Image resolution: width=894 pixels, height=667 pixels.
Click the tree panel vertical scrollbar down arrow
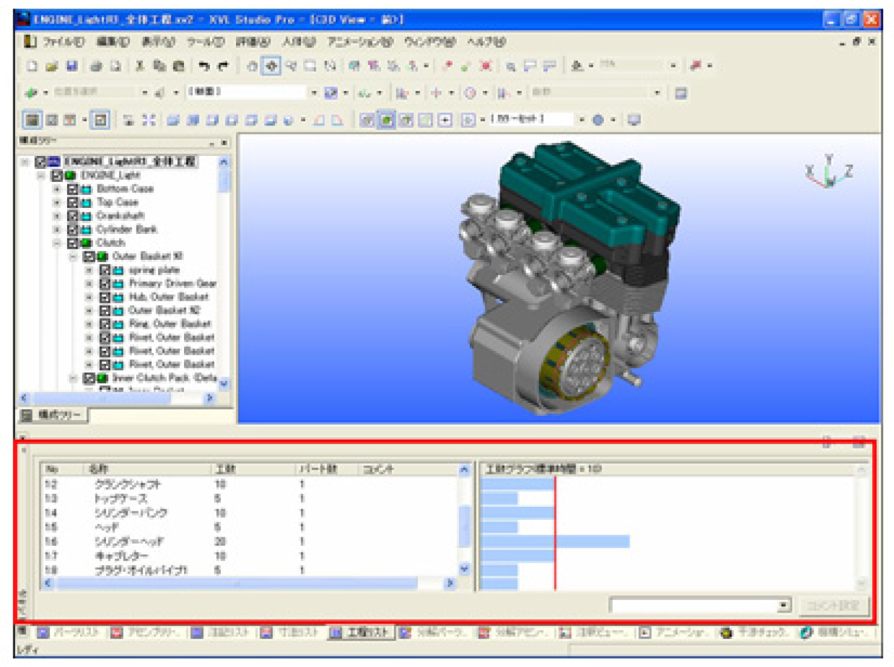pyautogui.click(x=224, y=383)
